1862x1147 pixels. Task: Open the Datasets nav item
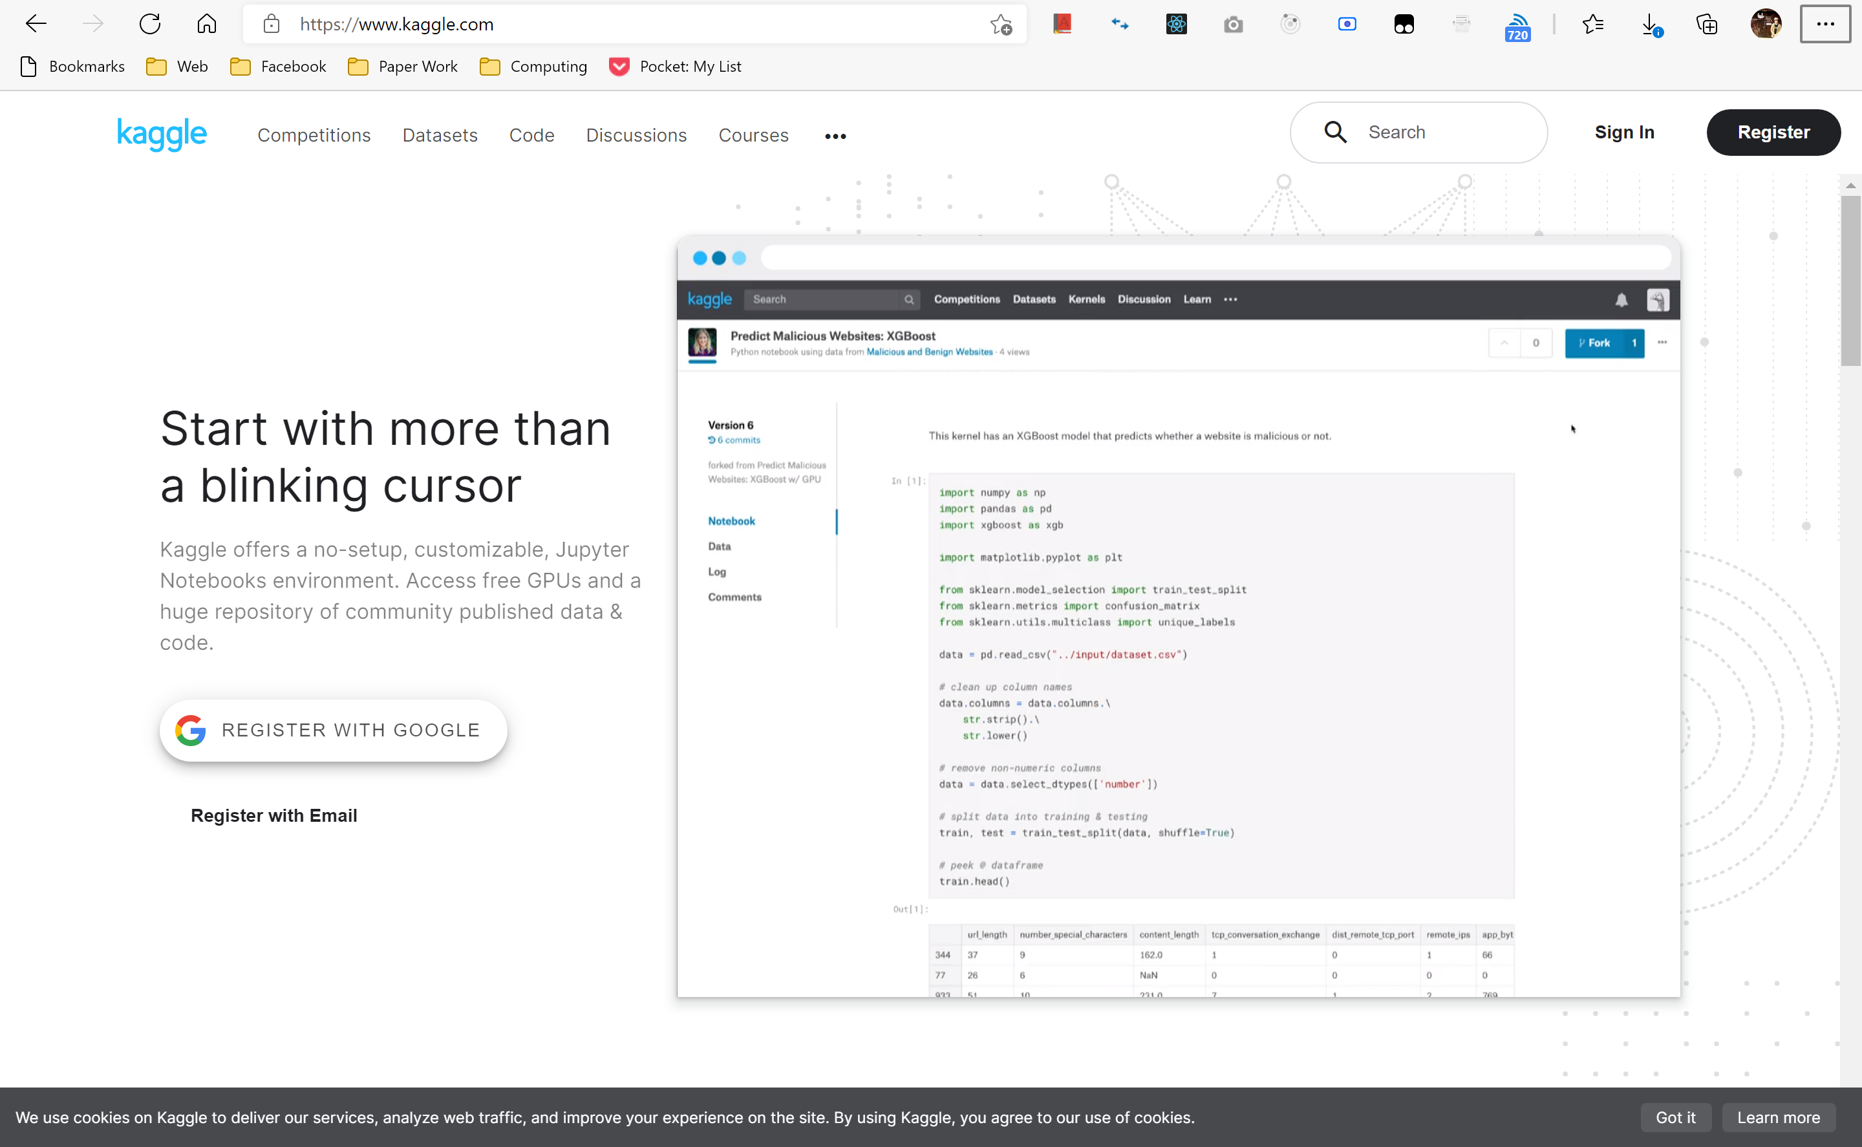(x=440, y=135)
